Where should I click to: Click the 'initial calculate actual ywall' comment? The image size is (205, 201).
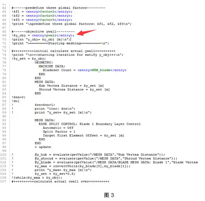(x=63, y=51)
